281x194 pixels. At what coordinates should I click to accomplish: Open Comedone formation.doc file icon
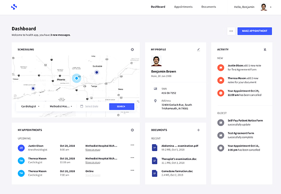(x=154, y=173)
